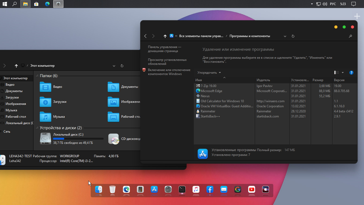This screenshot has width=364, height=205.
Task: Collapse the Папки (6) group
Action: 37,76
